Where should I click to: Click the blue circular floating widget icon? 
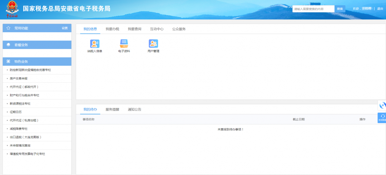click(382, 106)
